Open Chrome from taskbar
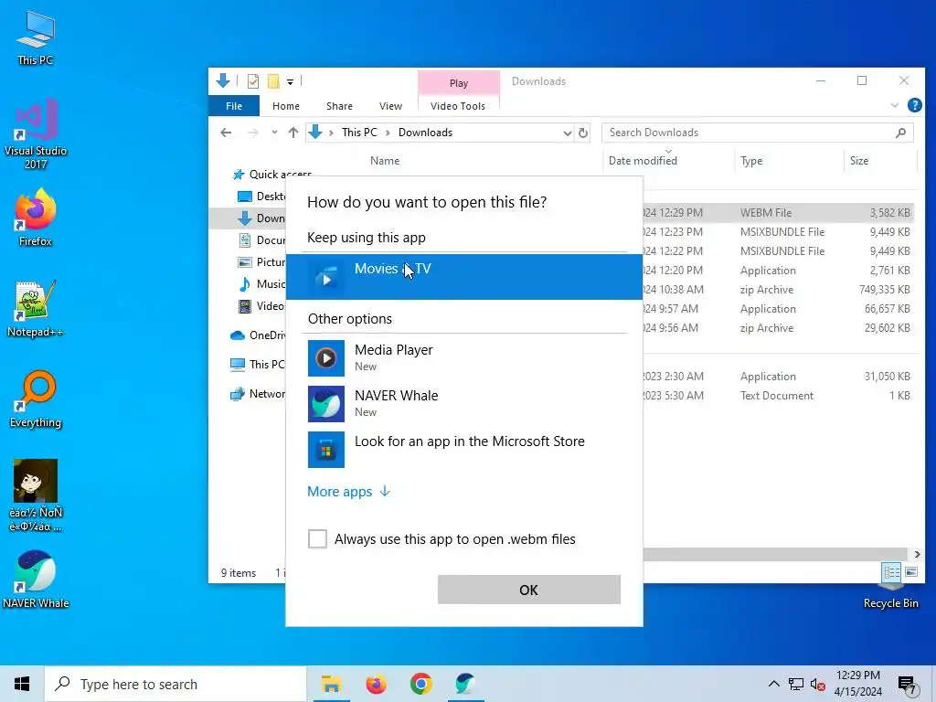The image size is (936, 702). tap(420, 684)
